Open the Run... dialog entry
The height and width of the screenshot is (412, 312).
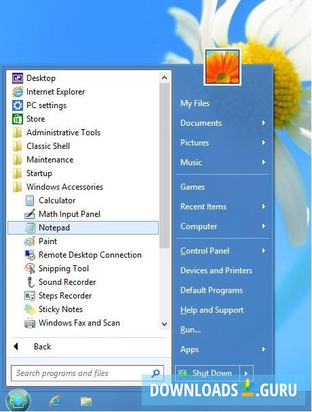coord(191,330)
